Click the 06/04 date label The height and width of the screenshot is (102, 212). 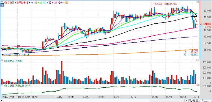click(183, 97)
